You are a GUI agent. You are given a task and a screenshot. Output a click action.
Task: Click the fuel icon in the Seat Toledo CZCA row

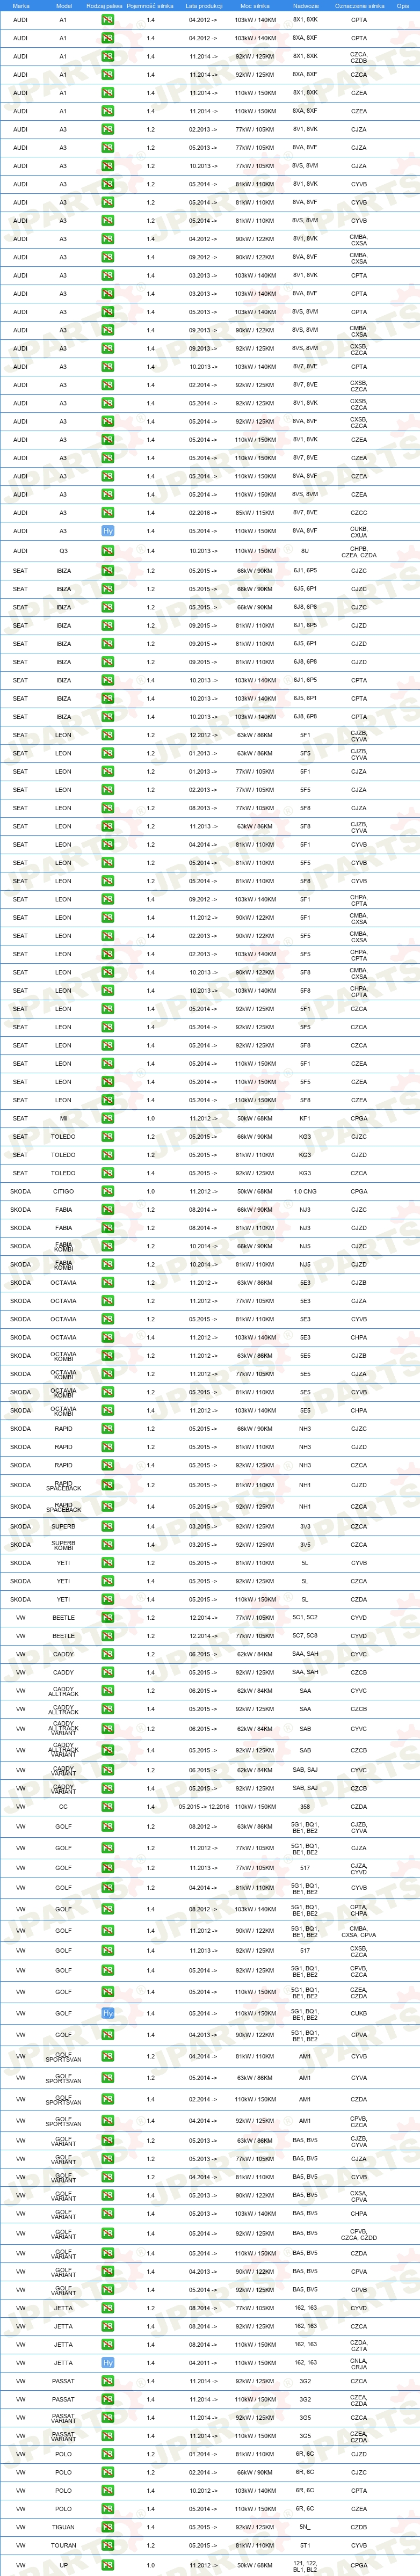[108, 1173]
